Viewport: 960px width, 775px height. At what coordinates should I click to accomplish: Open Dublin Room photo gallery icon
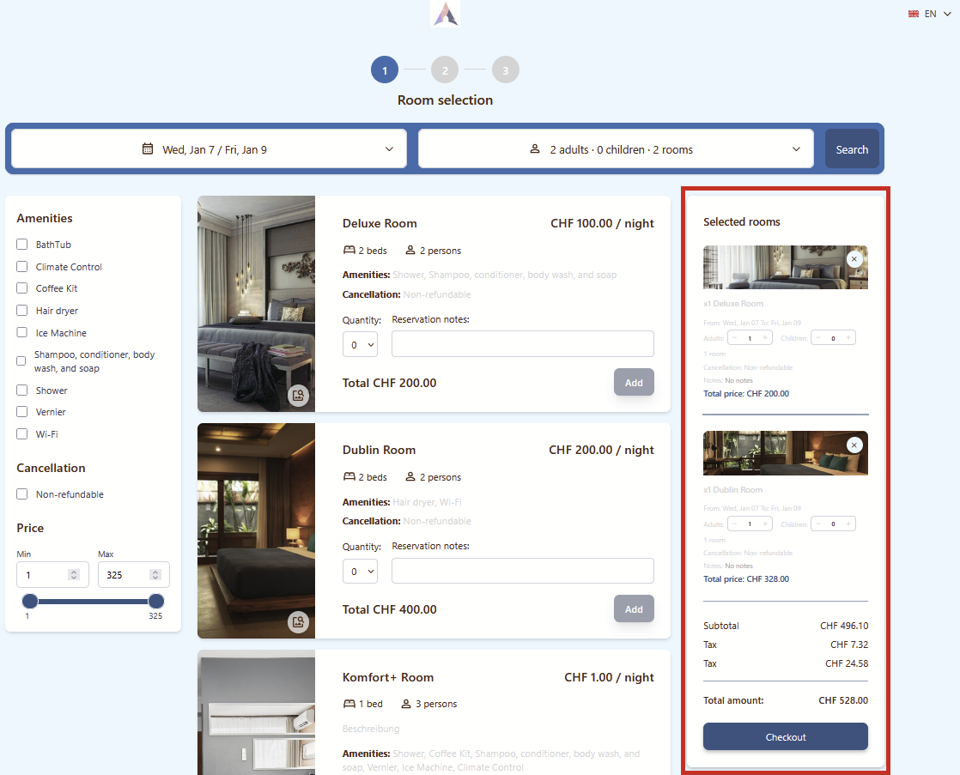coord(298,622)
